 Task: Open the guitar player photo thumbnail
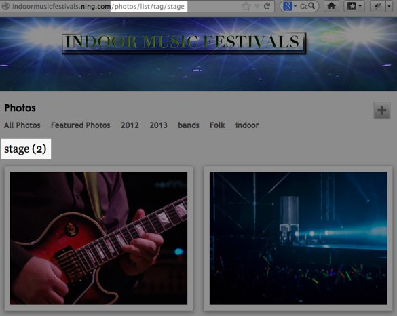pos(99,238)
